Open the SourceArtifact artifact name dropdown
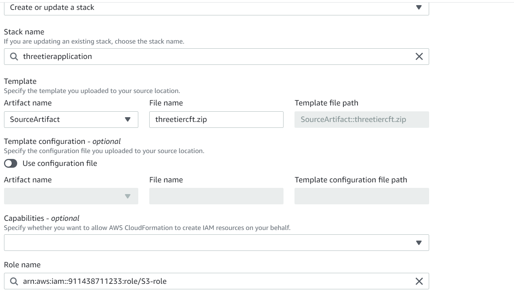Screen dimensions: 514x297 coord(66,119)
